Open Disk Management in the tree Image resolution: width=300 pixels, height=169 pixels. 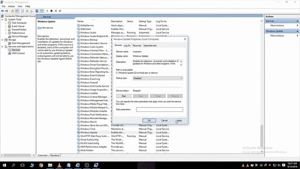(21, 43)
